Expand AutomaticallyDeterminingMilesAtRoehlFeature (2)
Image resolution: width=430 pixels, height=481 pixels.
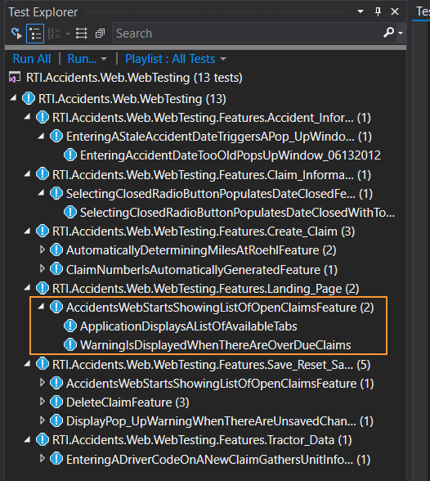tap(43, 249)
